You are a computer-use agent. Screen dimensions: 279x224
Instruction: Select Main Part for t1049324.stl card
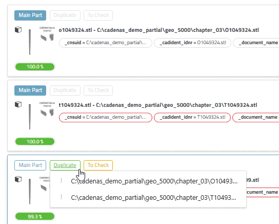(x=30, y=90)
